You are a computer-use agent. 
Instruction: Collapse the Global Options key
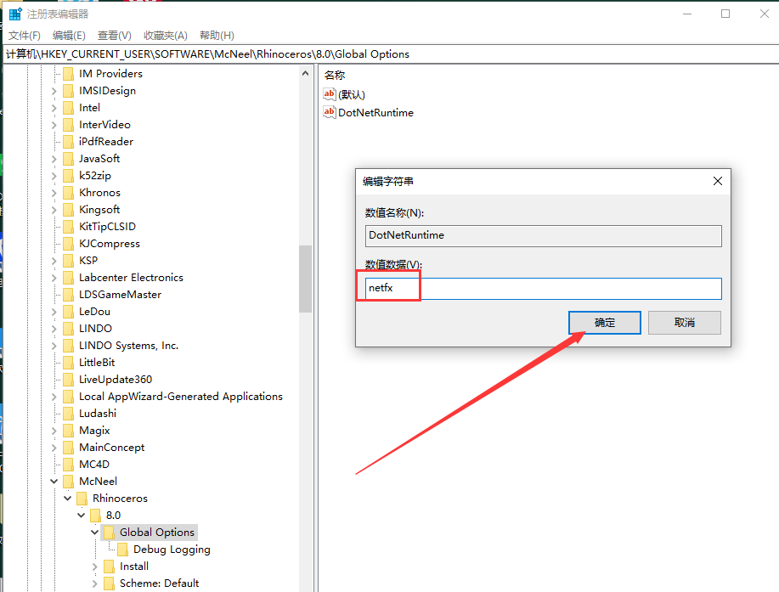coord(94,532)
